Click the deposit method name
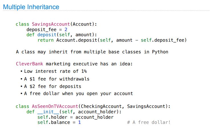This screenshot has height=131, width=215. (47, 35)
